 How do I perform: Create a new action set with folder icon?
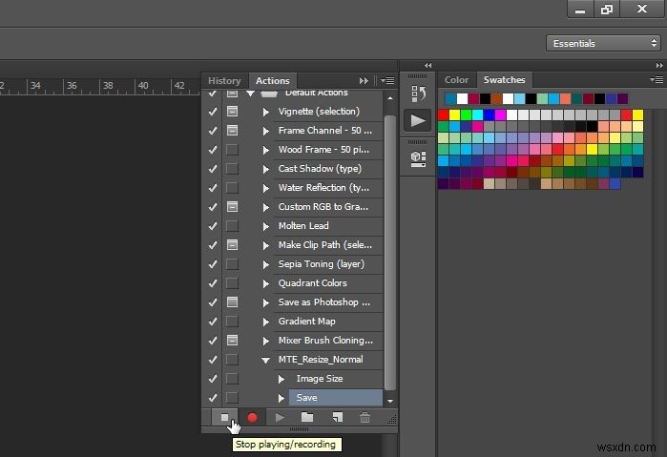tap(307, 418)
